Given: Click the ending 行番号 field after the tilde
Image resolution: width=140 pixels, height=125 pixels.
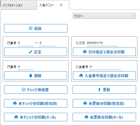Looking at the screenshot, I should [x=47, y=43].
